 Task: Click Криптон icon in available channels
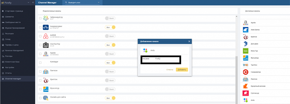246,37
